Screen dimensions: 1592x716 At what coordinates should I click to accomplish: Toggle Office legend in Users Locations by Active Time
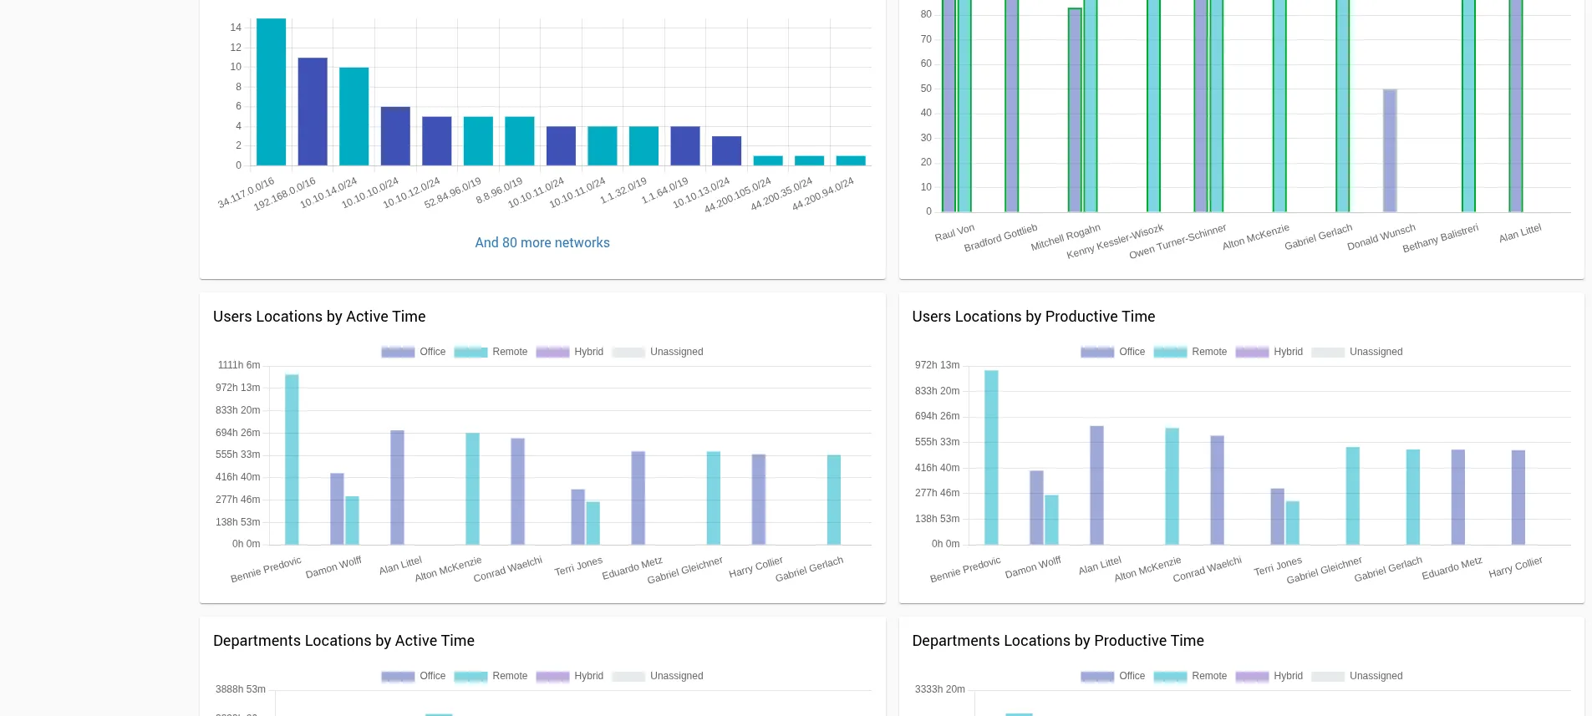tap(414, 352)
